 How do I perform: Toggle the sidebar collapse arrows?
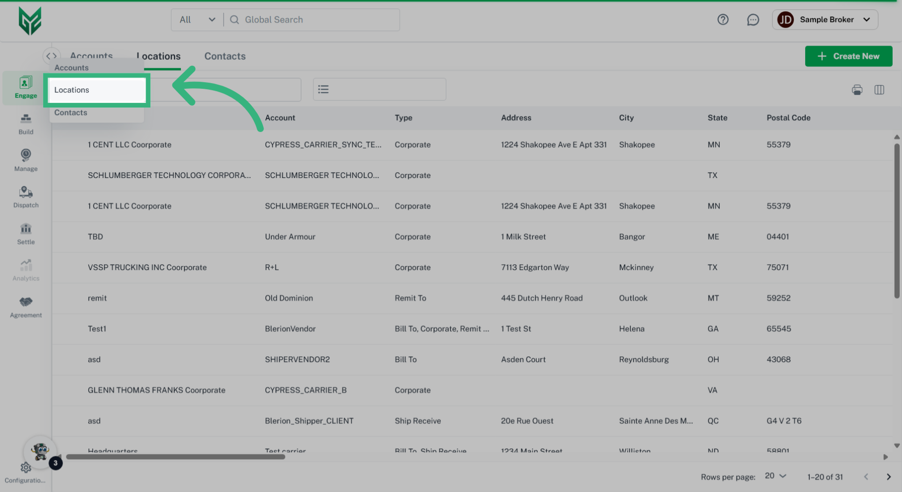(51, 56)
